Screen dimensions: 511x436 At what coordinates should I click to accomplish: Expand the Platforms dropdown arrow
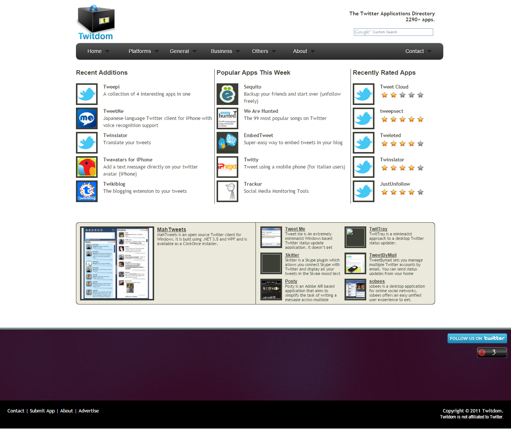click(x=157, y=51)
